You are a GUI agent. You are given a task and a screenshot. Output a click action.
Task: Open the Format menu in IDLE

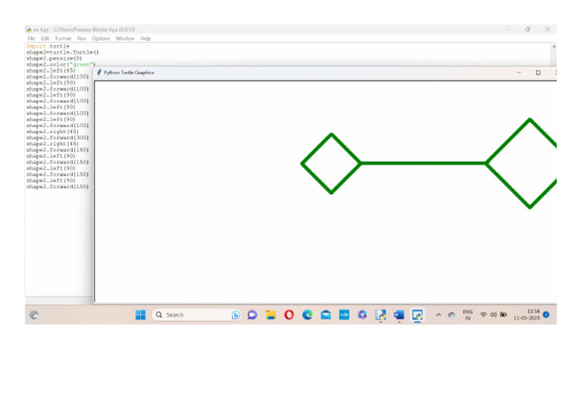coord(63,39)
